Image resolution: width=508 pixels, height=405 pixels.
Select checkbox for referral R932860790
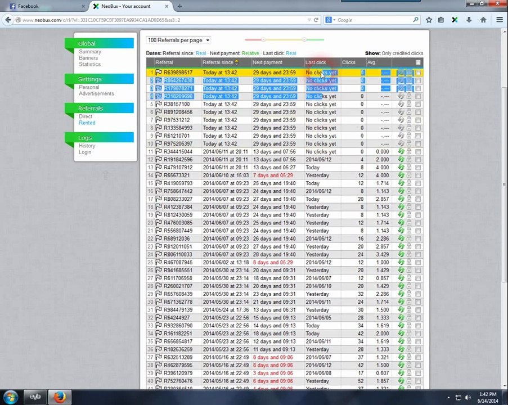click(418, 325)
